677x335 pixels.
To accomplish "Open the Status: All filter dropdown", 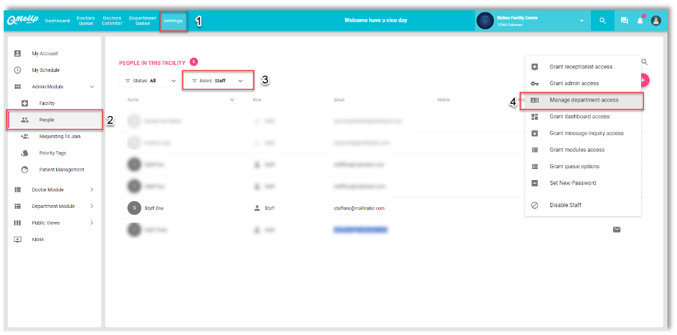I will (x=150, y=81).
